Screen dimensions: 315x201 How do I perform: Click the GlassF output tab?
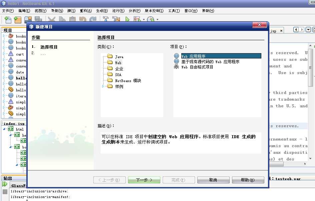click(18, 186)
